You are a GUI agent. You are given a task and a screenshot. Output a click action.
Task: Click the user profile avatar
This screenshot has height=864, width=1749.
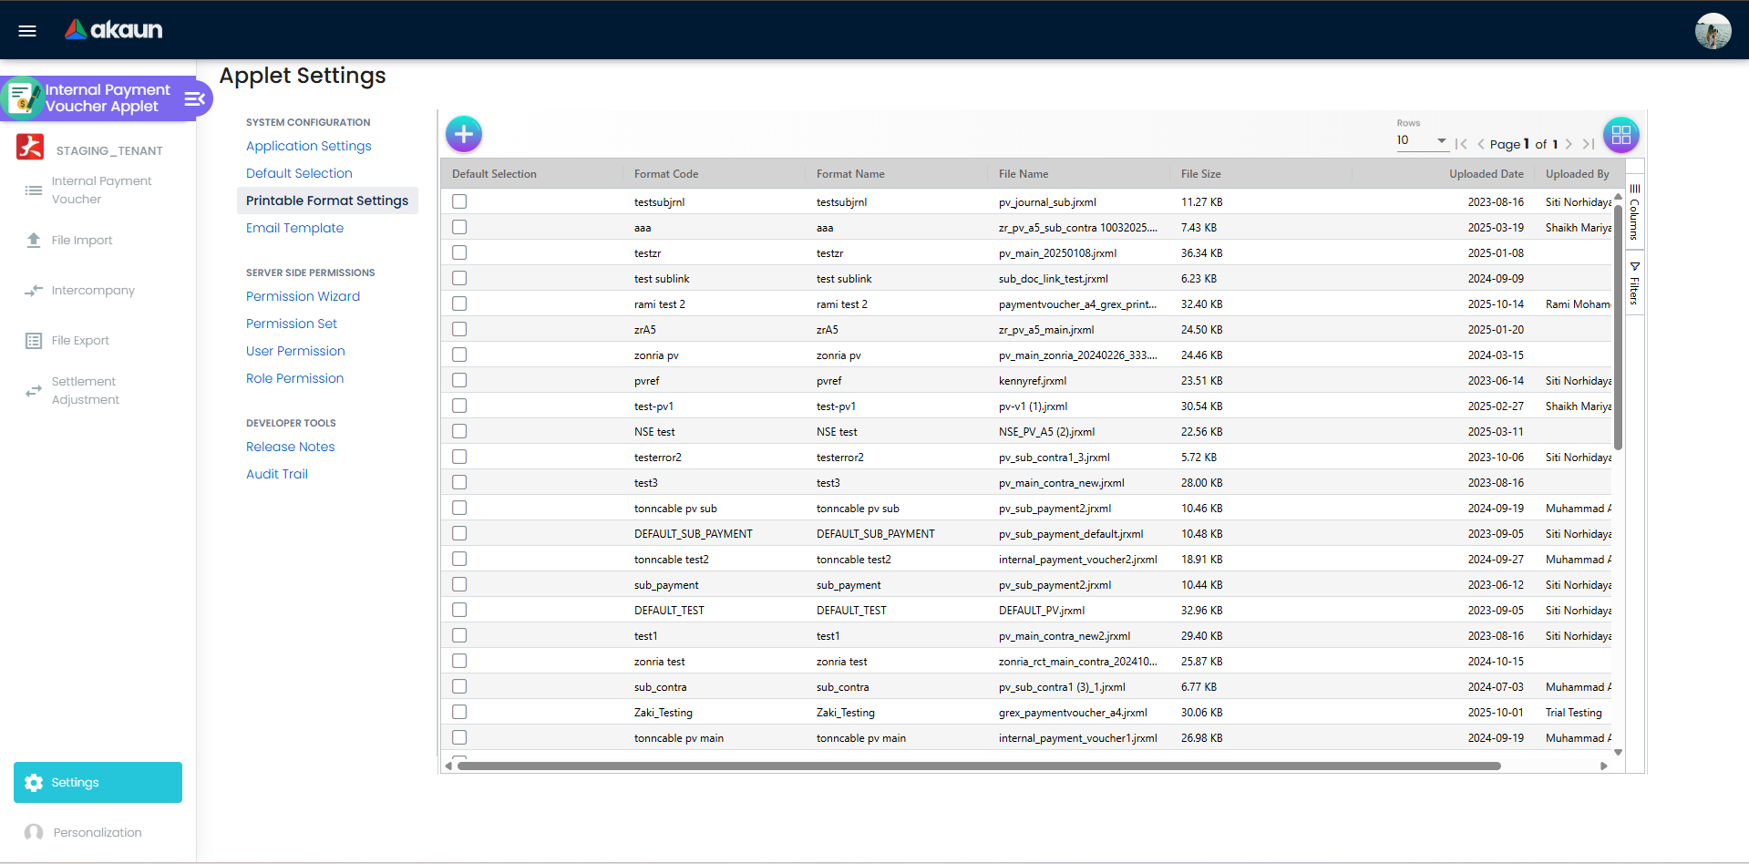1713,30
